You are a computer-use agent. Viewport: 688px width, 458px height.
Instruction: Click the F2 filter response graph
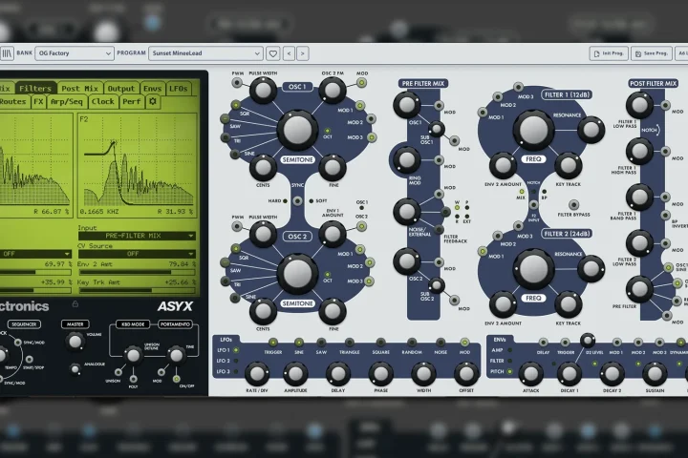coord(137,165)
